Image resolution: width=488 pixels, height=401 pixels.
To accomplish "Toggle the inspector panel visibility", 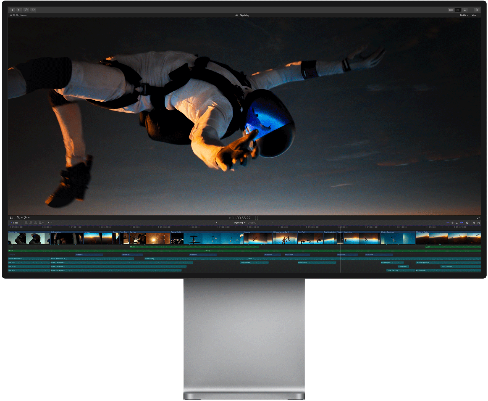I will [465, 10].
